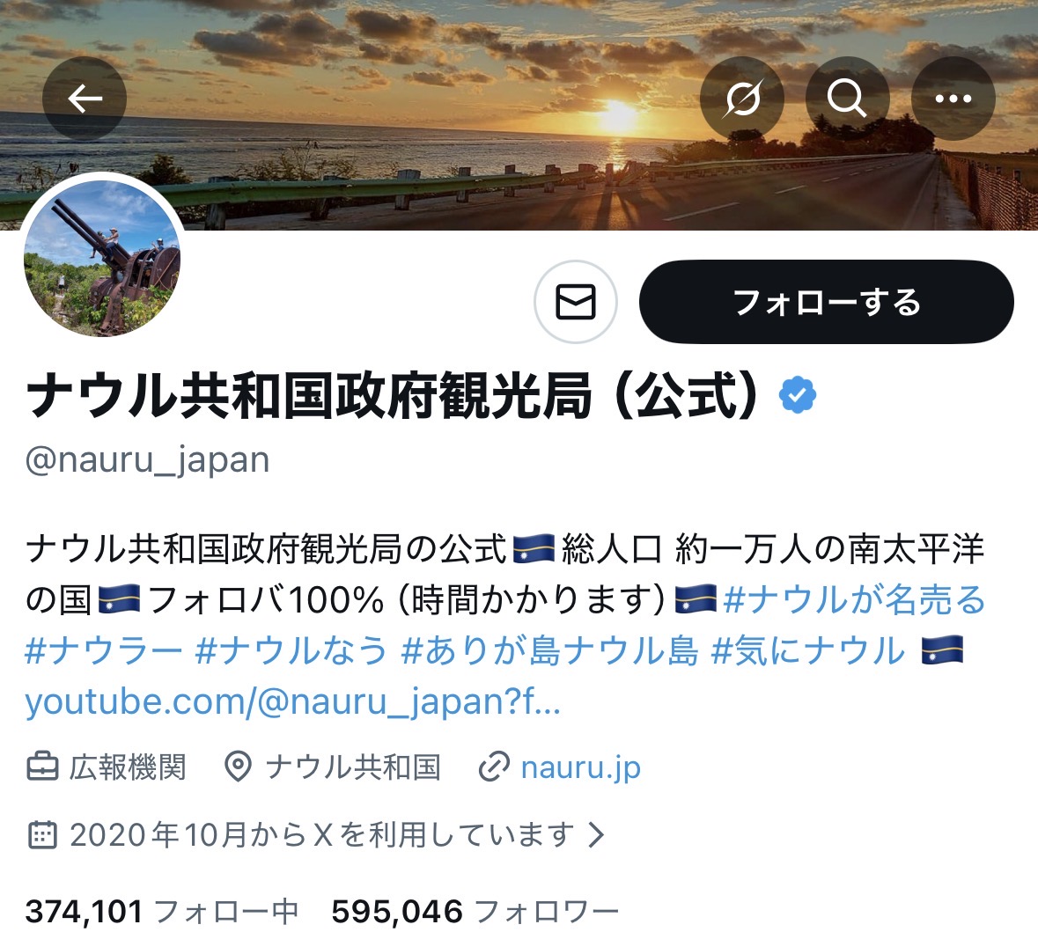Open the nauru.jp website link
1038x932 pixels.
580,767
